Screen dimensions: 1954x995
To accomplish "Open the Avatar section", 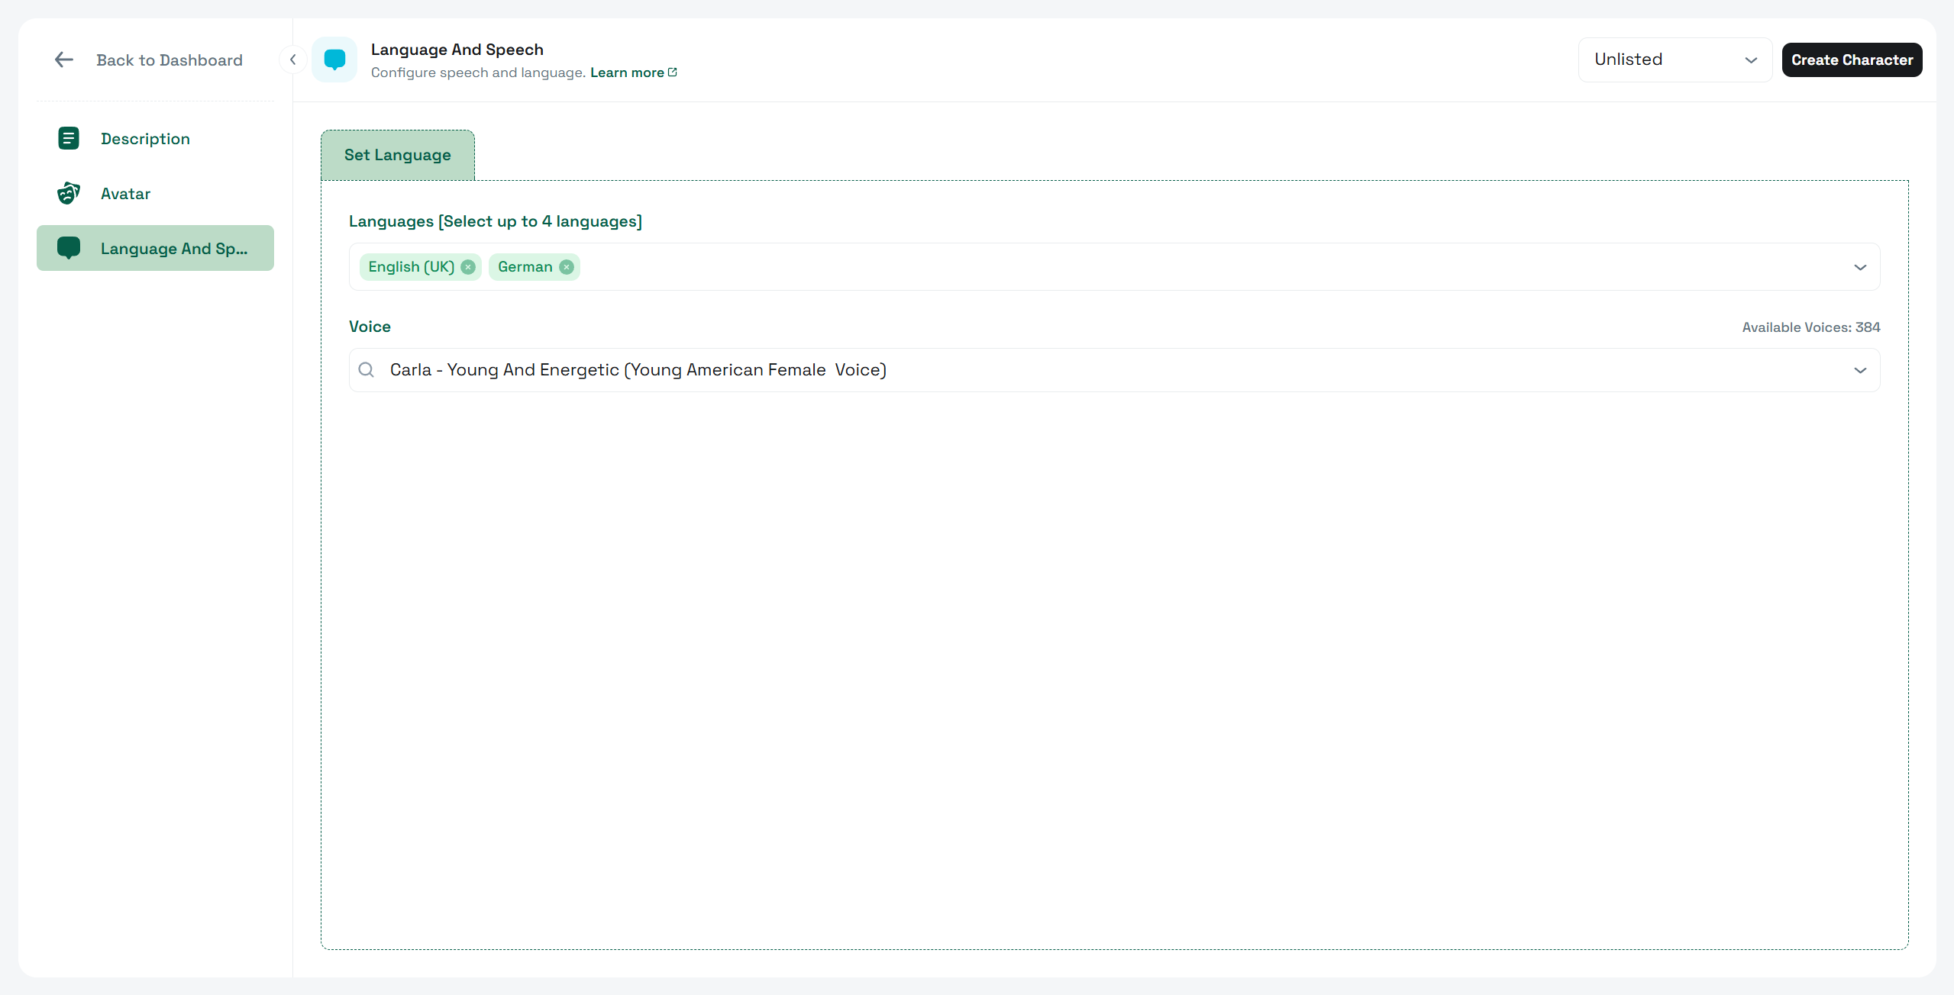I will (x=155, y=193).
